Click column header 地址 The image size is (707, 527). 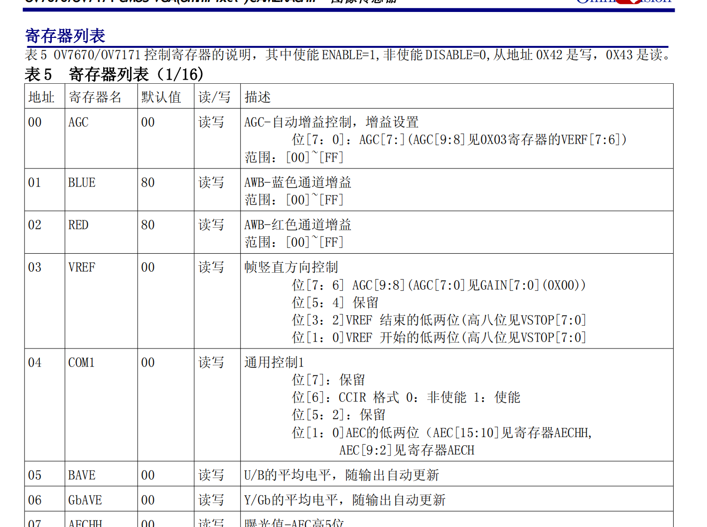point(41,97)
